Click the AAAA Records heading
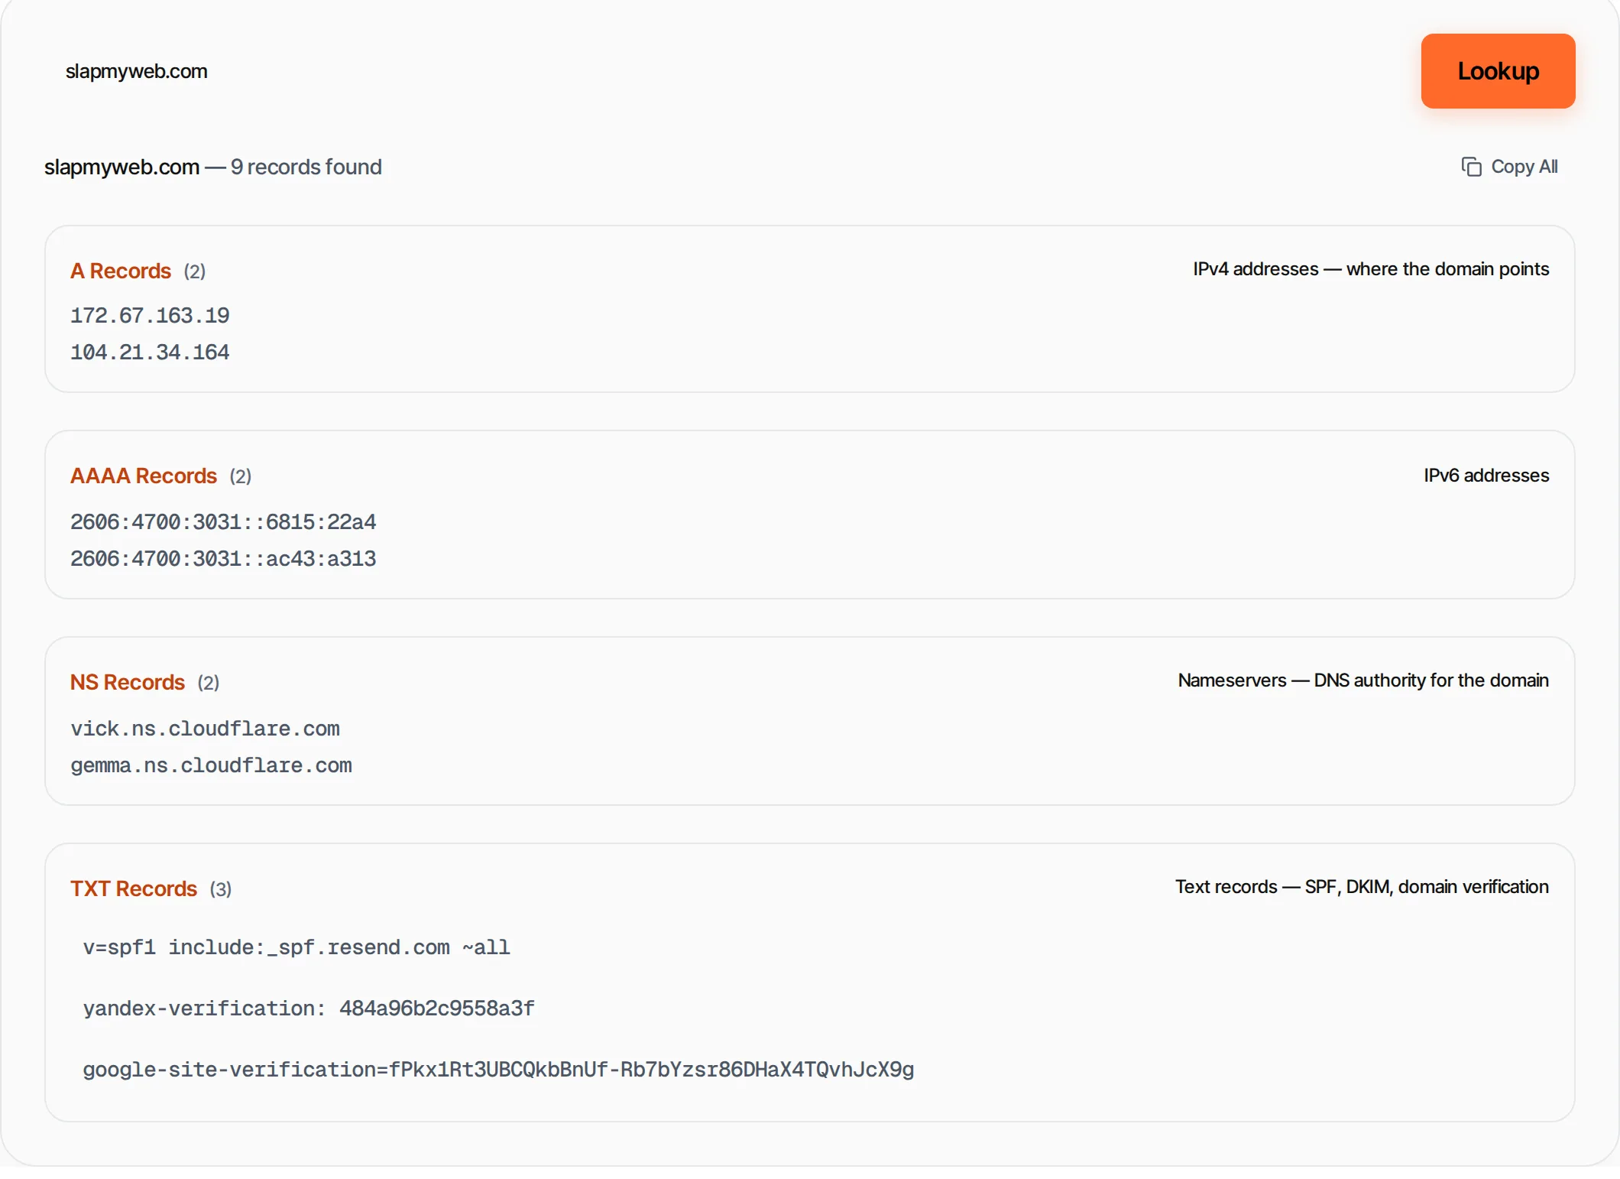 tap(144, 476)
